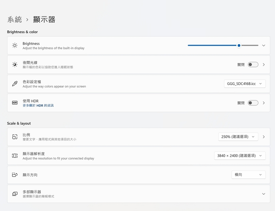Enable the HDR (使用 HDR) switch
This screenshot has width=275, height=211.
click(253, 103)
